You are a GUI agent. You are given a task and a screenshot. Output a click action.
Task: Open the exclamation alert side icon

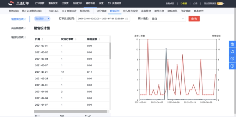(x=232, y=66)
